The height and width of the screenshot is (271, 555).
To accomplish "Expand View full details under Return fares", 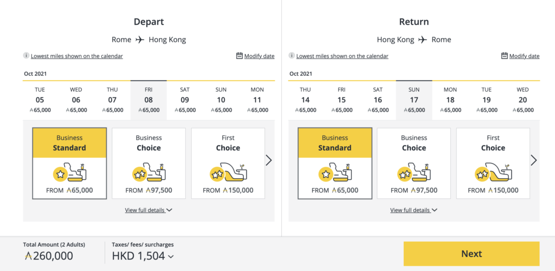I will [x=414, y=210].
